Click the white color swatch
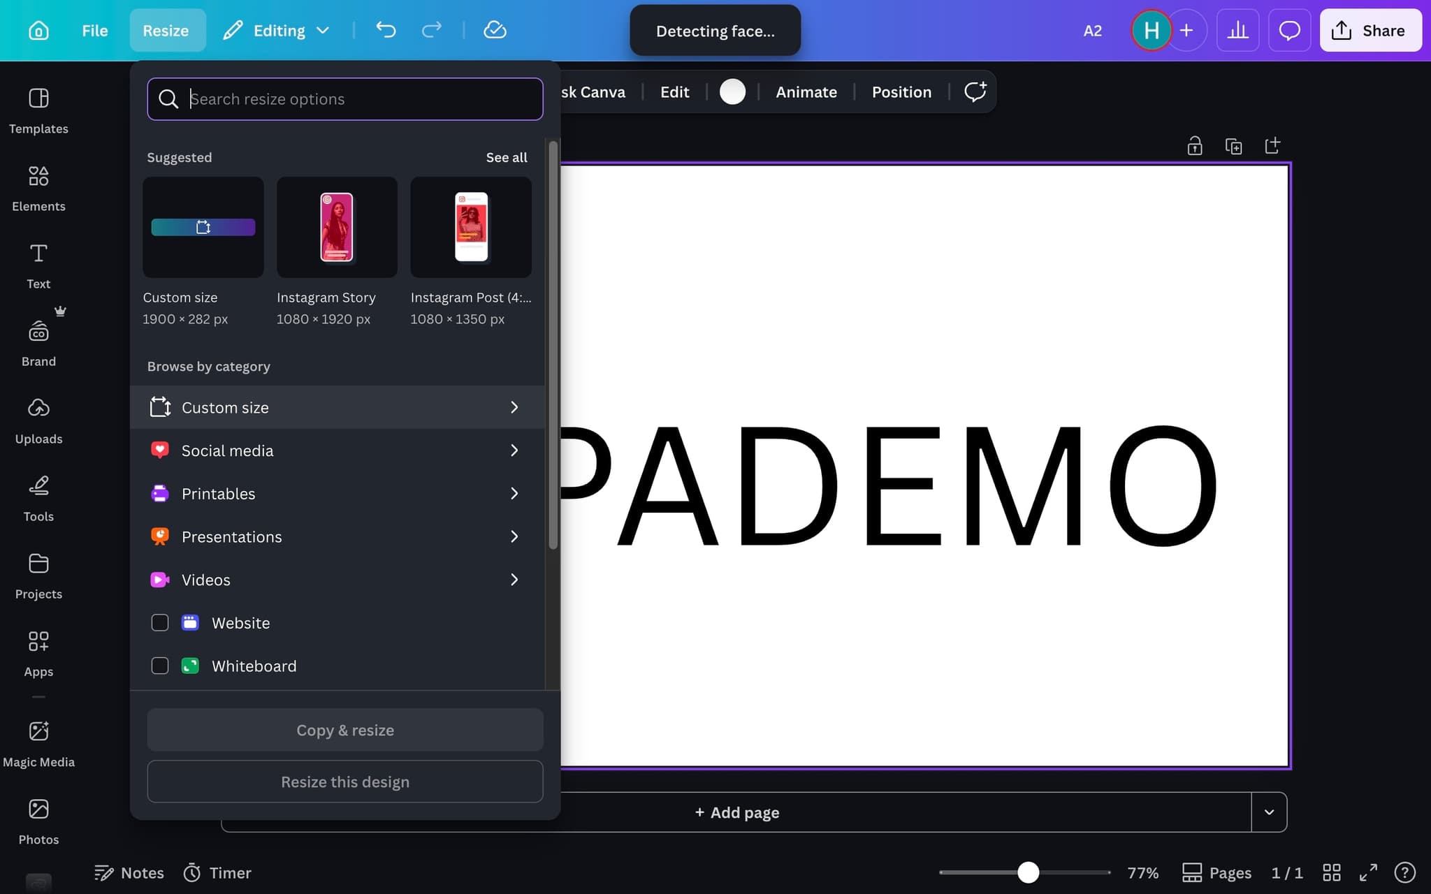This screenshot has width=1431, height=894. point(732,92)
